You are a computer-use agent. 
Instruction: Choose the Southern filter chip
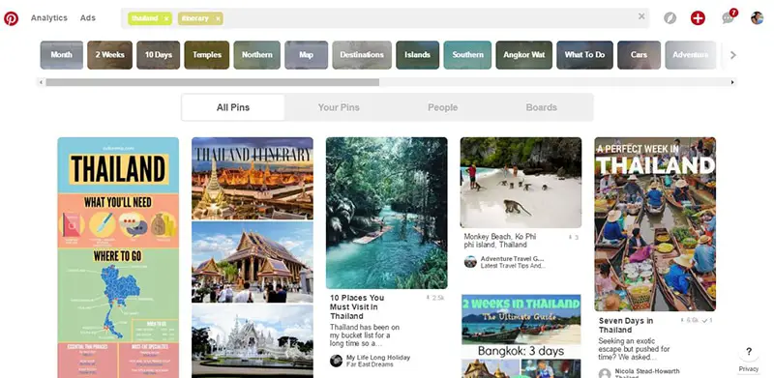pyautogui.click(x=467, y=55)
